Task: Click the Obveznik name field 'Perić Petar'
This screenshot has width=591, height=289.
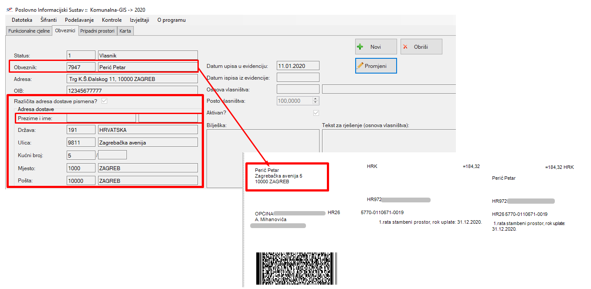Action: tap(148, 67)
